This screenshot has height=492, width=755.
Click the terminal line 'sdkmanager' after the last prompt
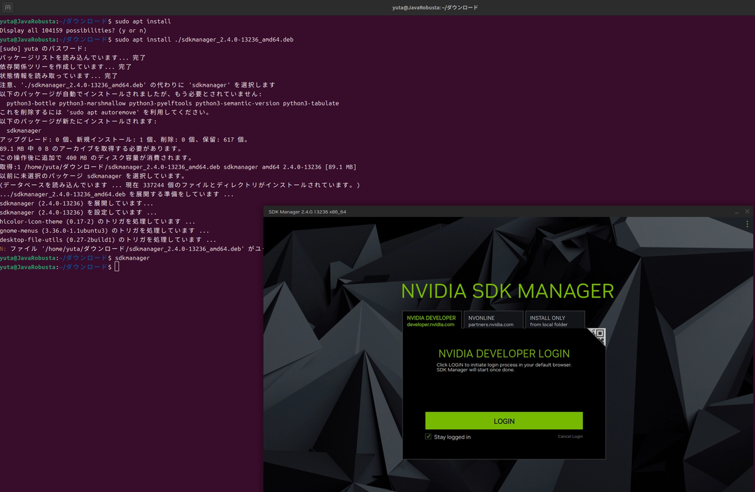point(132,258)
